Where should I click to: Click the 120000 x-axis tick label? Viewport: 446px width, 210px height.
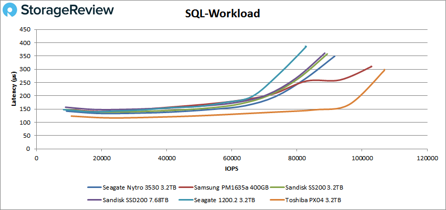tap(426, 157)
